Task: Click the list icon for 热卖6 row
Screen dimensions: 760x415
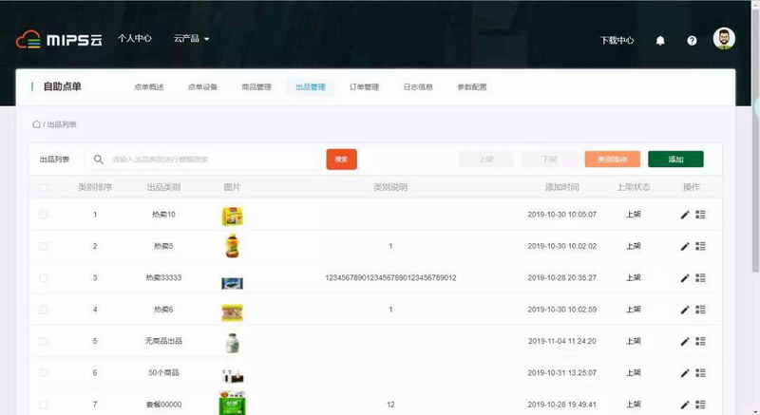Action: point(701,310)
